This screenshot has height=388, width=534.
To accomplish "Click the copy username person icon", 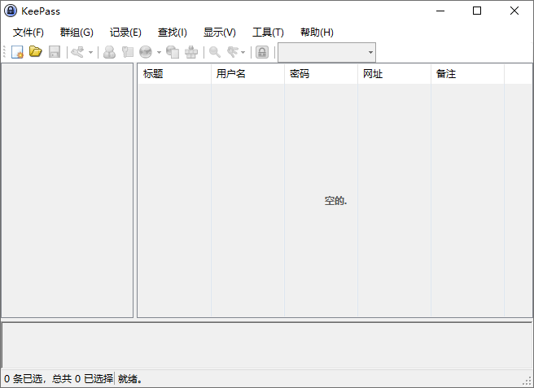I will [109, 52].
